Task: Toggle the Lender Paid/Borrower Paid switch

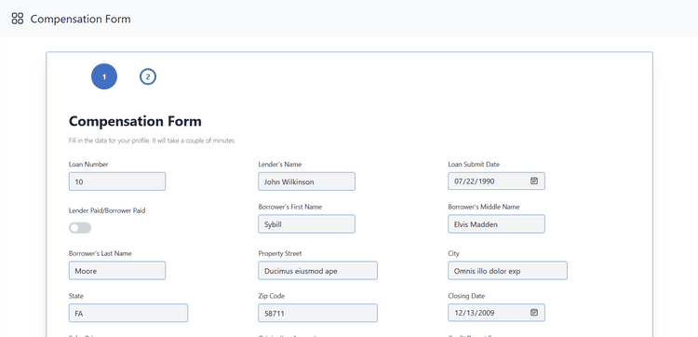Action: point(80,228)
